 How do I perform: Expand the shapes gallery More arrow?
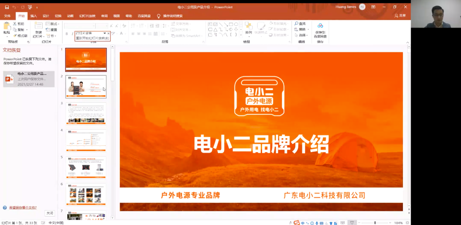(x=241, y=35)
